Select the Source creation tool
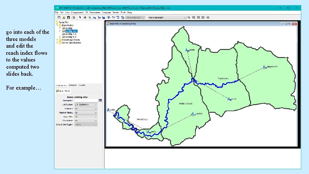The width and height of the screenshot is (309, 174). [x=118, y=17]
